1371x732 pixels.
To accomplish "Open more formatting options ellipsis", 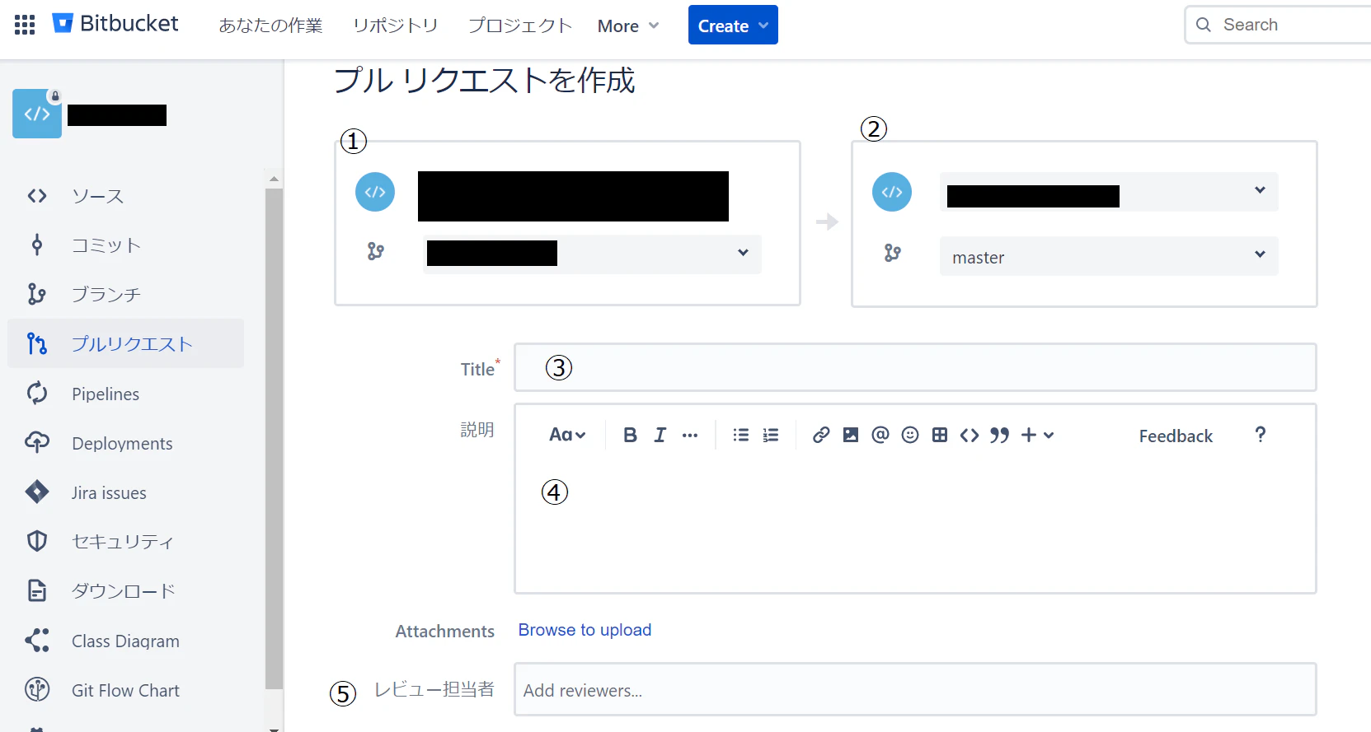I will (x=690, y=436).
